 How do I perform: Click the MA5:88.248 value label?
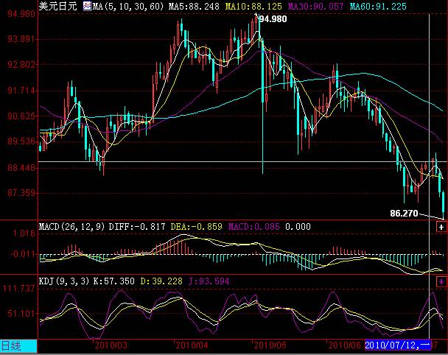194,7
